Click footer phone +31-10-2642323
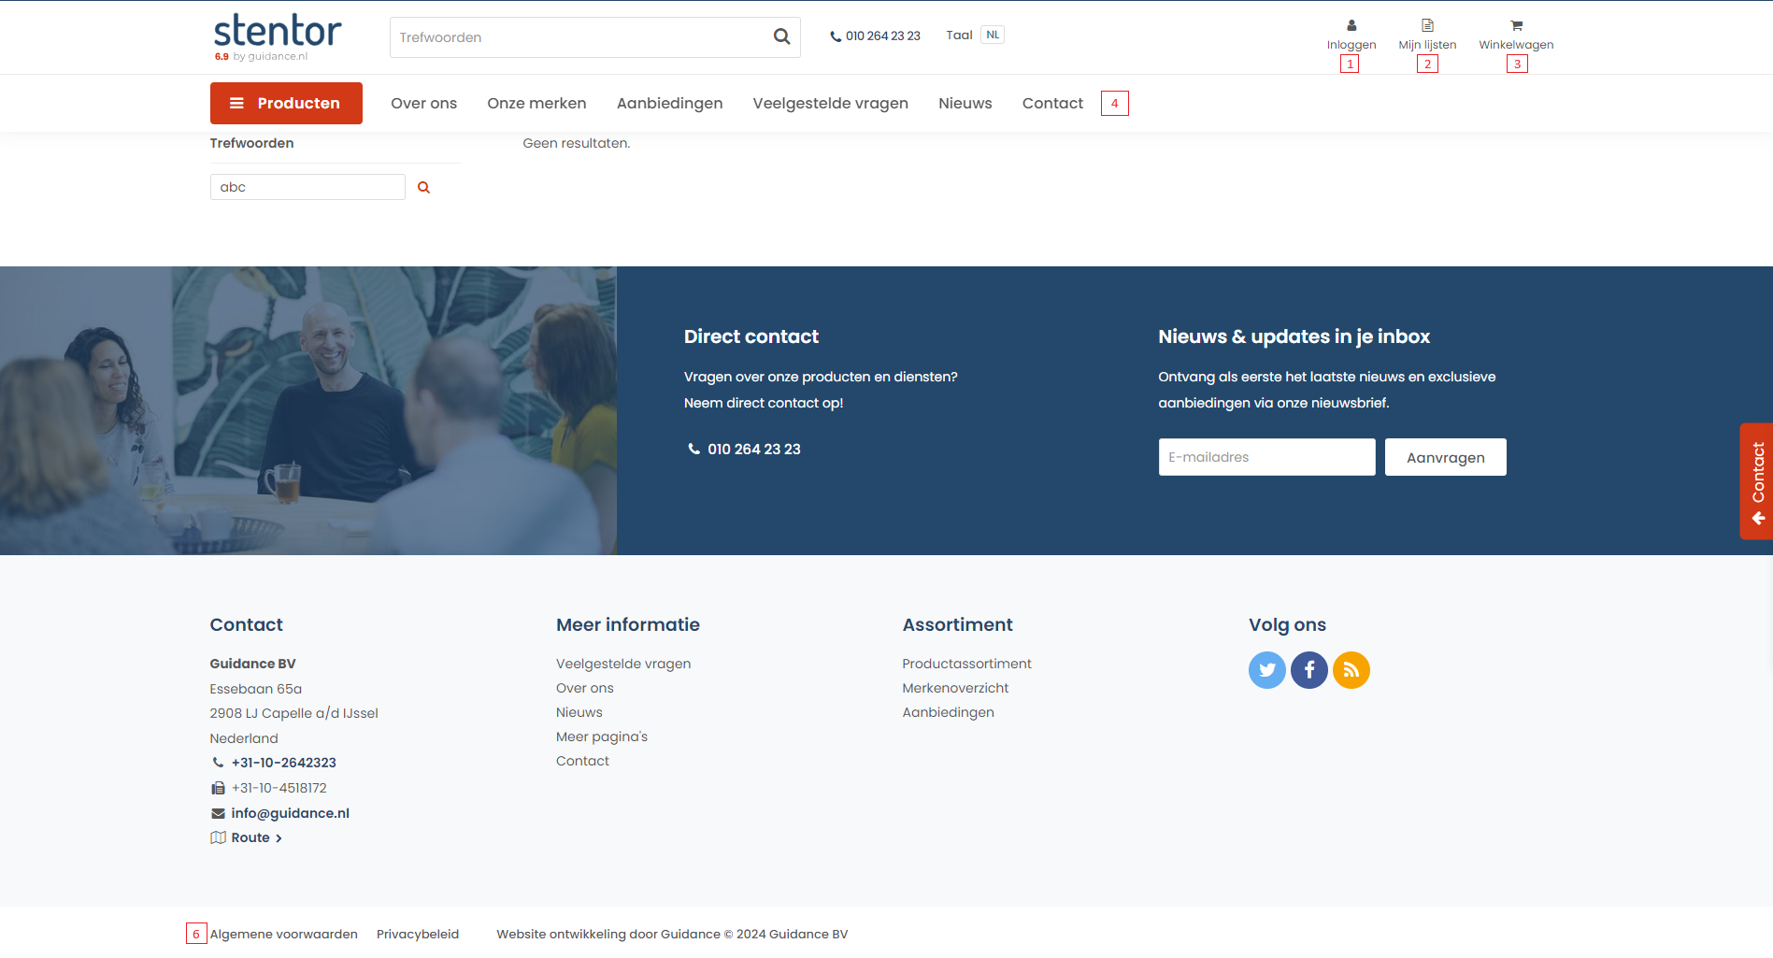1773x958 pixels. pyautogui.click(x=283, y=763)
